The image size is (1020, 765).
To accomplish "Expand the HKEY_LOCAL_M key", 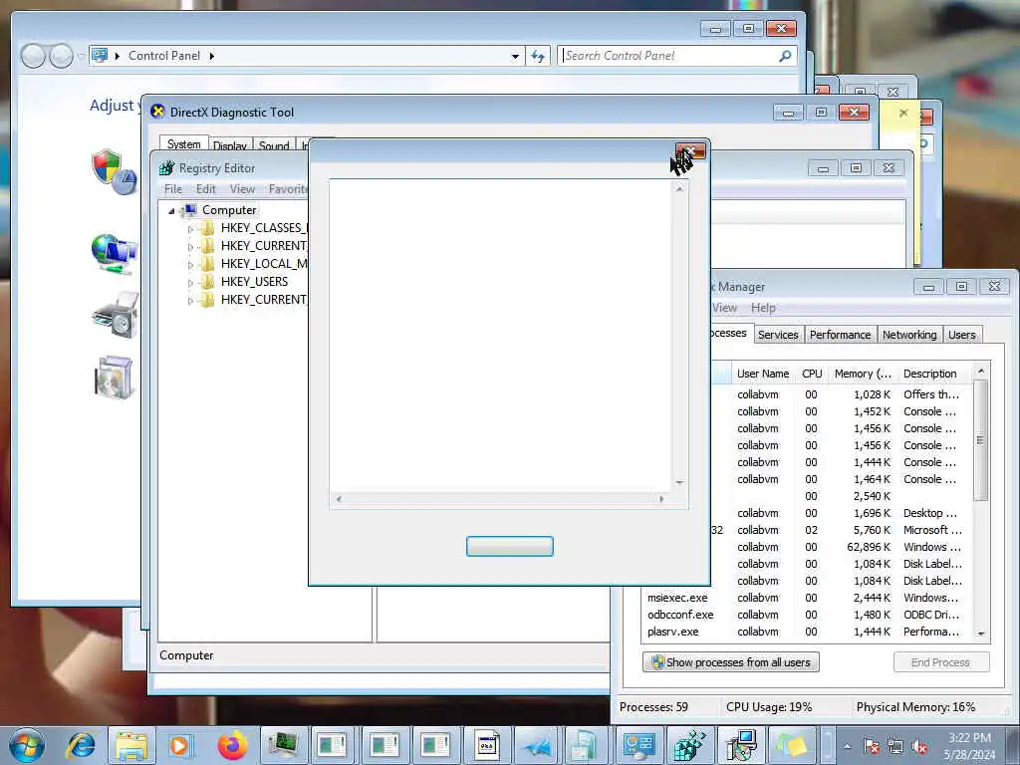I will pos(190,265).
